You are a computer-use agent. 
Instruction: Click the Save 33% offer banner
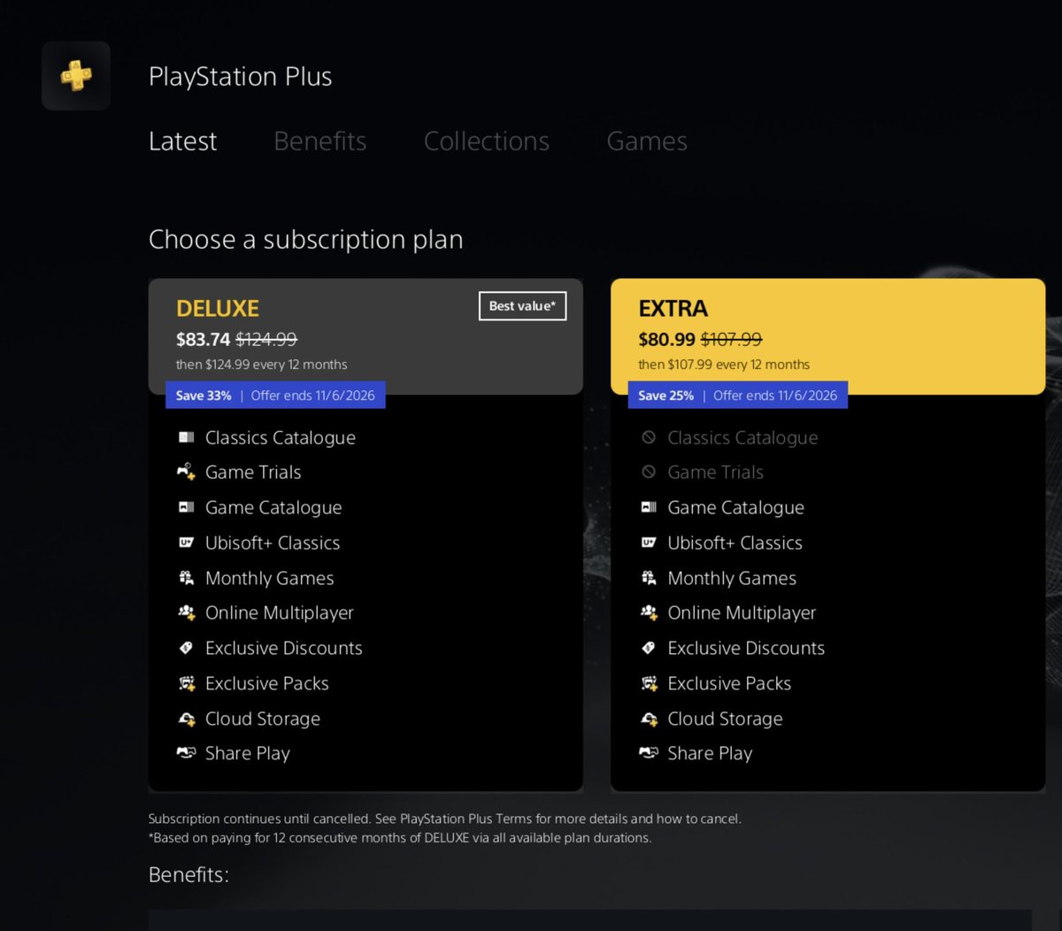click(x=275, y=396)
